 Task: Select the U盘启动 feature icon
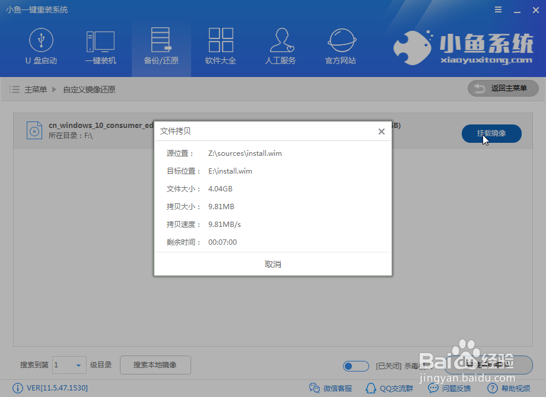coord(42,46)
